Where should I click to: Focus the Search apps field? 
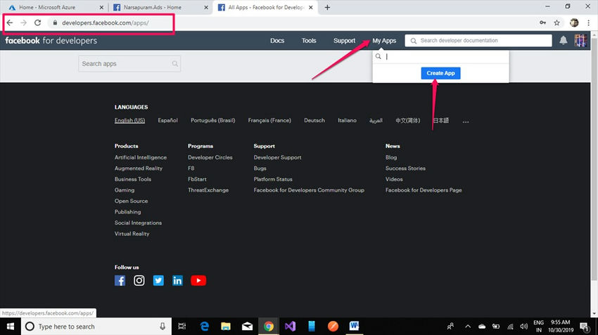(x=129, y=64)
